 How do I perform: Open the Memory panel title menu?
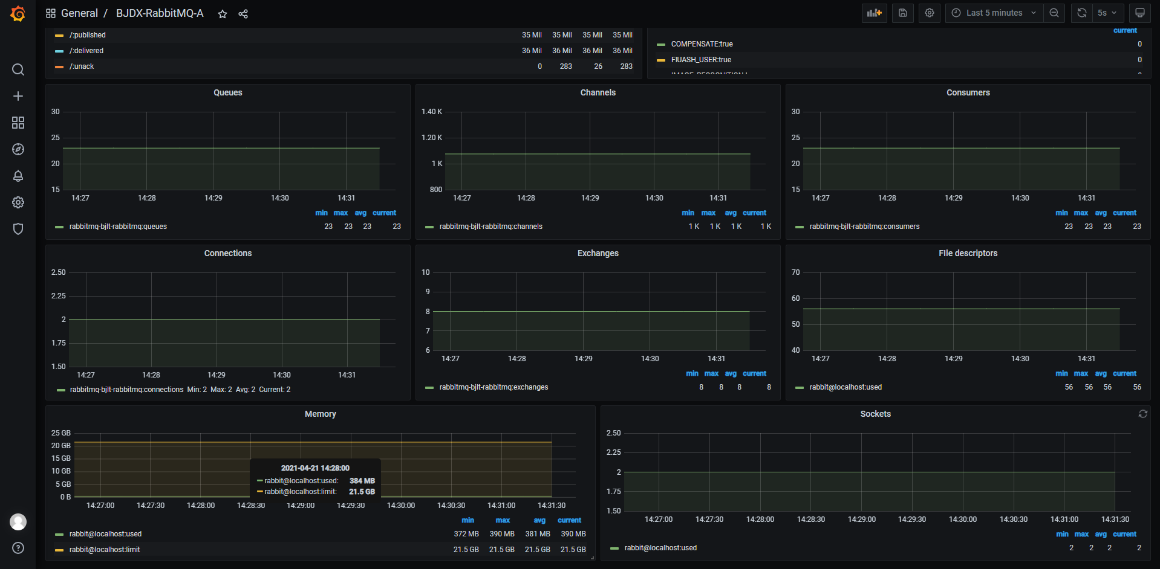pyautogui.click(x=321, y=414)
